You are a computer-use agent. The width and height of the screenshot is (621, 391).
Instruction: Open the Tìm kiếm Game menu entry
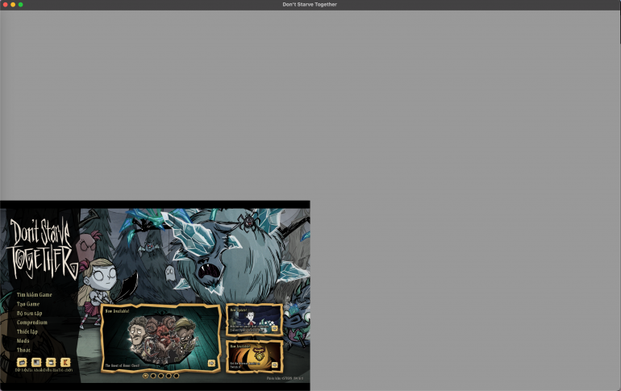[35, 294]
